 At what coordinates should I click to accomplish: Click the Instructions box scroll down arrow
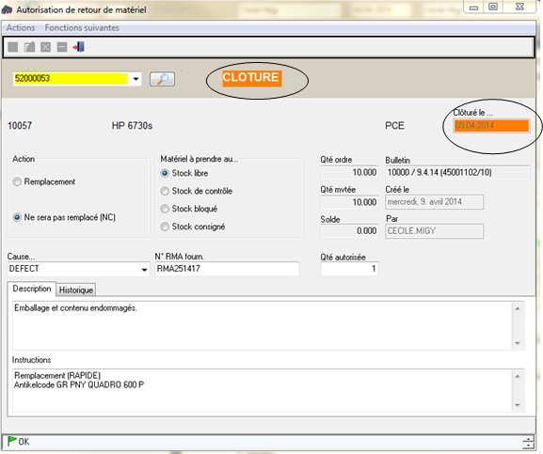tap(518, 405)
